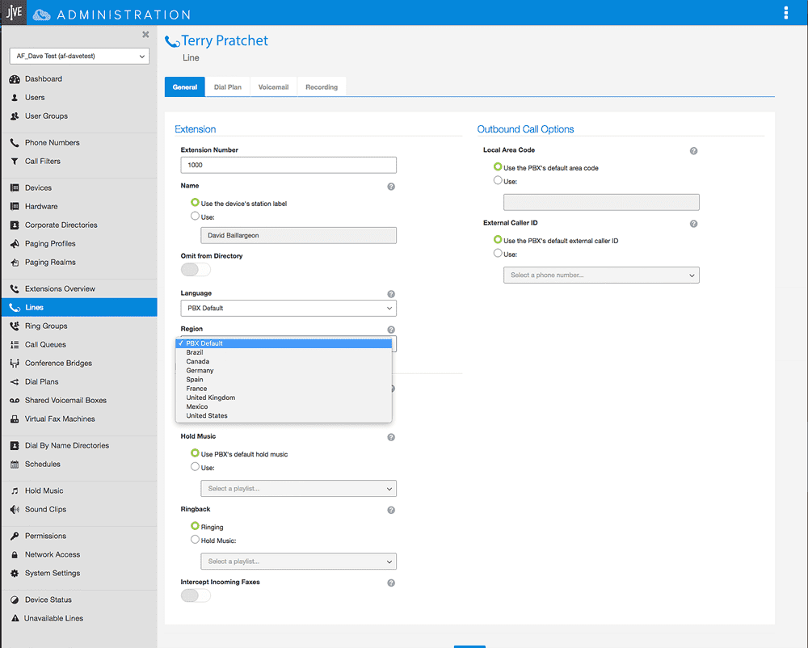Click the Shared Voicemail Boxes icon

(15, 401)
